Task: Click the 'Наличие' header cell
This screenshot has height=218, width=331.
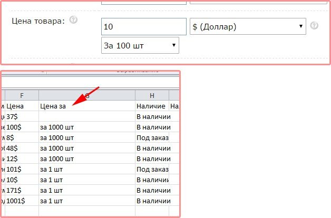Action: 152,106
